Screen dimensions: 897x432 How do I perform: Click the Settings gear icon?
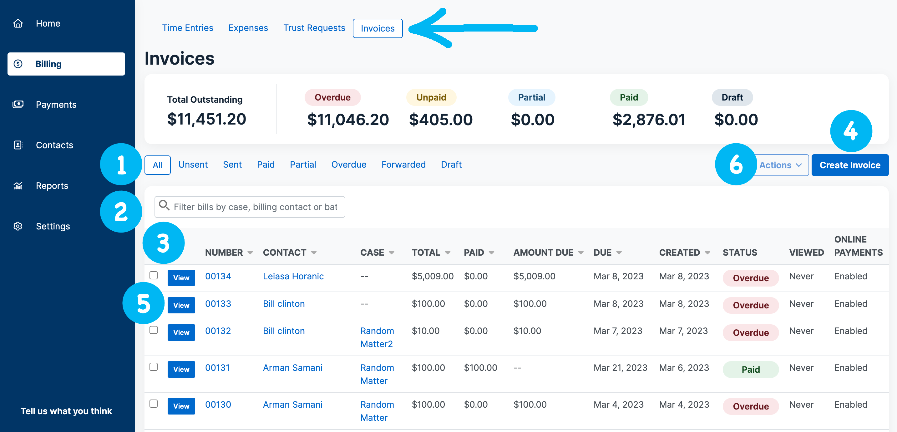(18, 226)
